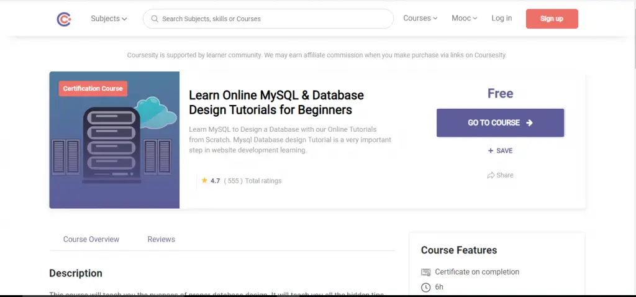Click the search magnifier icon
Viewport: 636px width, 297px height.
[x=153, y=19]
